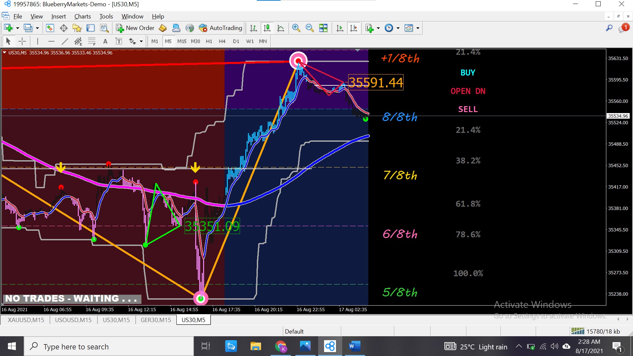The width and height of the screenshot is (633, 356).
Task: Switch to the XAUUSD,M15 chart tab
Action: [x=26, y=320]
